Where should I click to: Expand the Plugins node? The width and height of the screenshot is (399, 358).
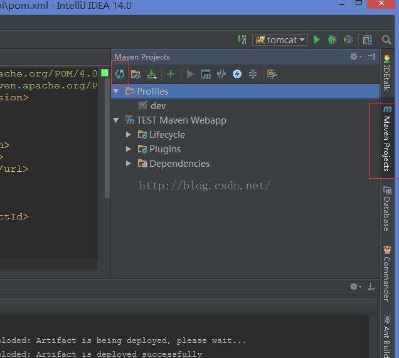(x=129, y=149)
